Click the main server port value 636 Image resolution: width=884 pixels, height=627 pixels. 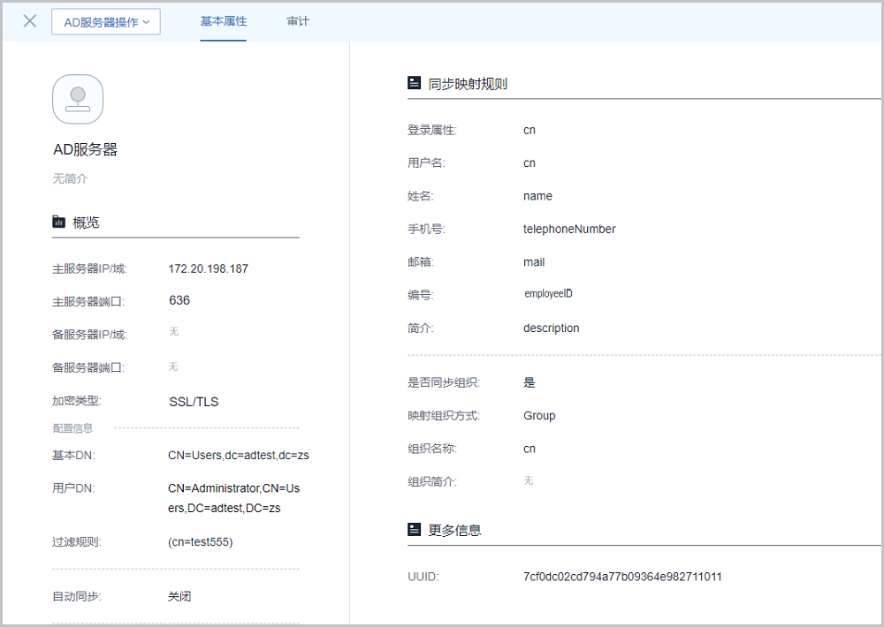[179, 300]
